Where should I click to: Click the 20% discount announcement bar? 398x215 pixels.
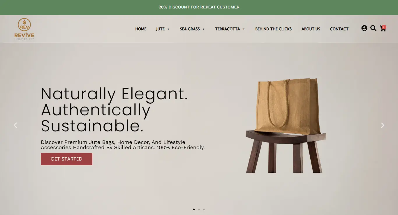199,7
